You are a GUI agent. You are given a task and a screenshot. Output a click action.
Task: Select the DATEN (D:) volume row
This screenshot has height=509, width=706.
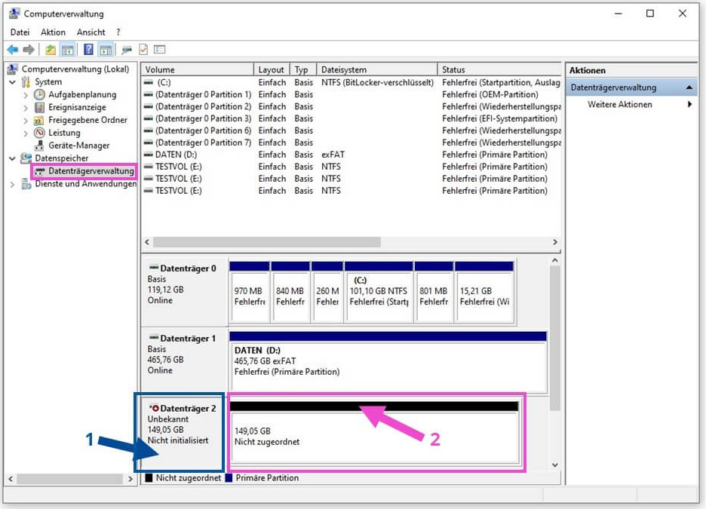point(351,155)
